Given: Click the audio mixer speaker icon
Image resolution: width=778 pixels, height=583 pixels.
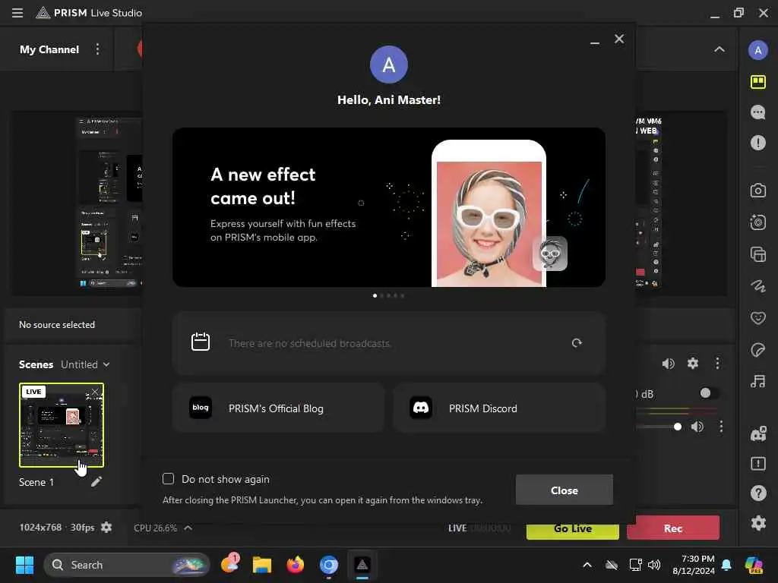Looking at the screenshot, I should pyautogui.click(x=669, y=364).
